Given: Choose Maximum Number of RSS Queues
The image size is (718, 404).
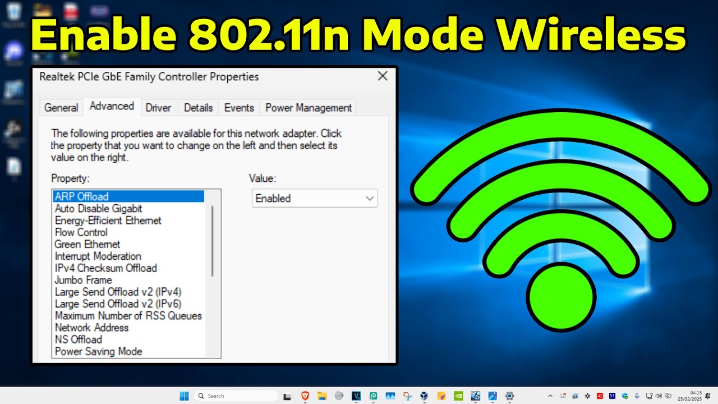Looking at the screenshot, I should click(x=128, y=316).
